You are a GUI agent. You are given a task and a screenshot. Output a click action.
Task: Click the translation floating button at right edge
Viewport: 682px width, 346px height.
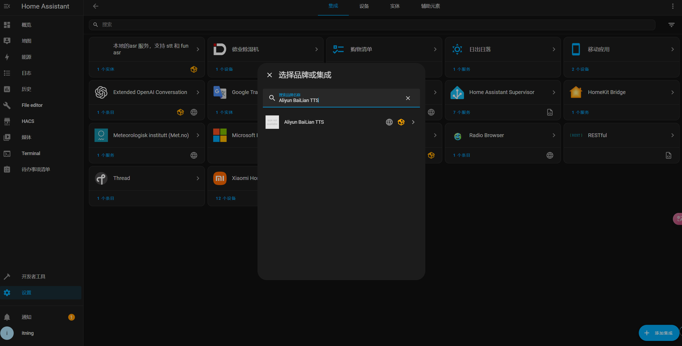678,219
